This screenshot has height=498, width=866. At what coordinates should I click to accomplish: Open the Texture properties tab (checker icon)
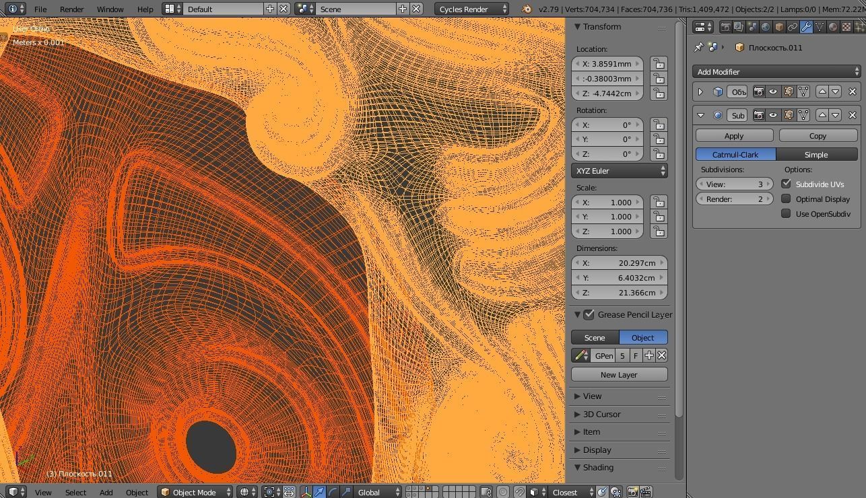point(846,27)
